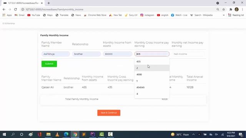Viewport: 246px width, 138px height.
Task: Open VLC media player from the taskbar
Action: point(57,135)
